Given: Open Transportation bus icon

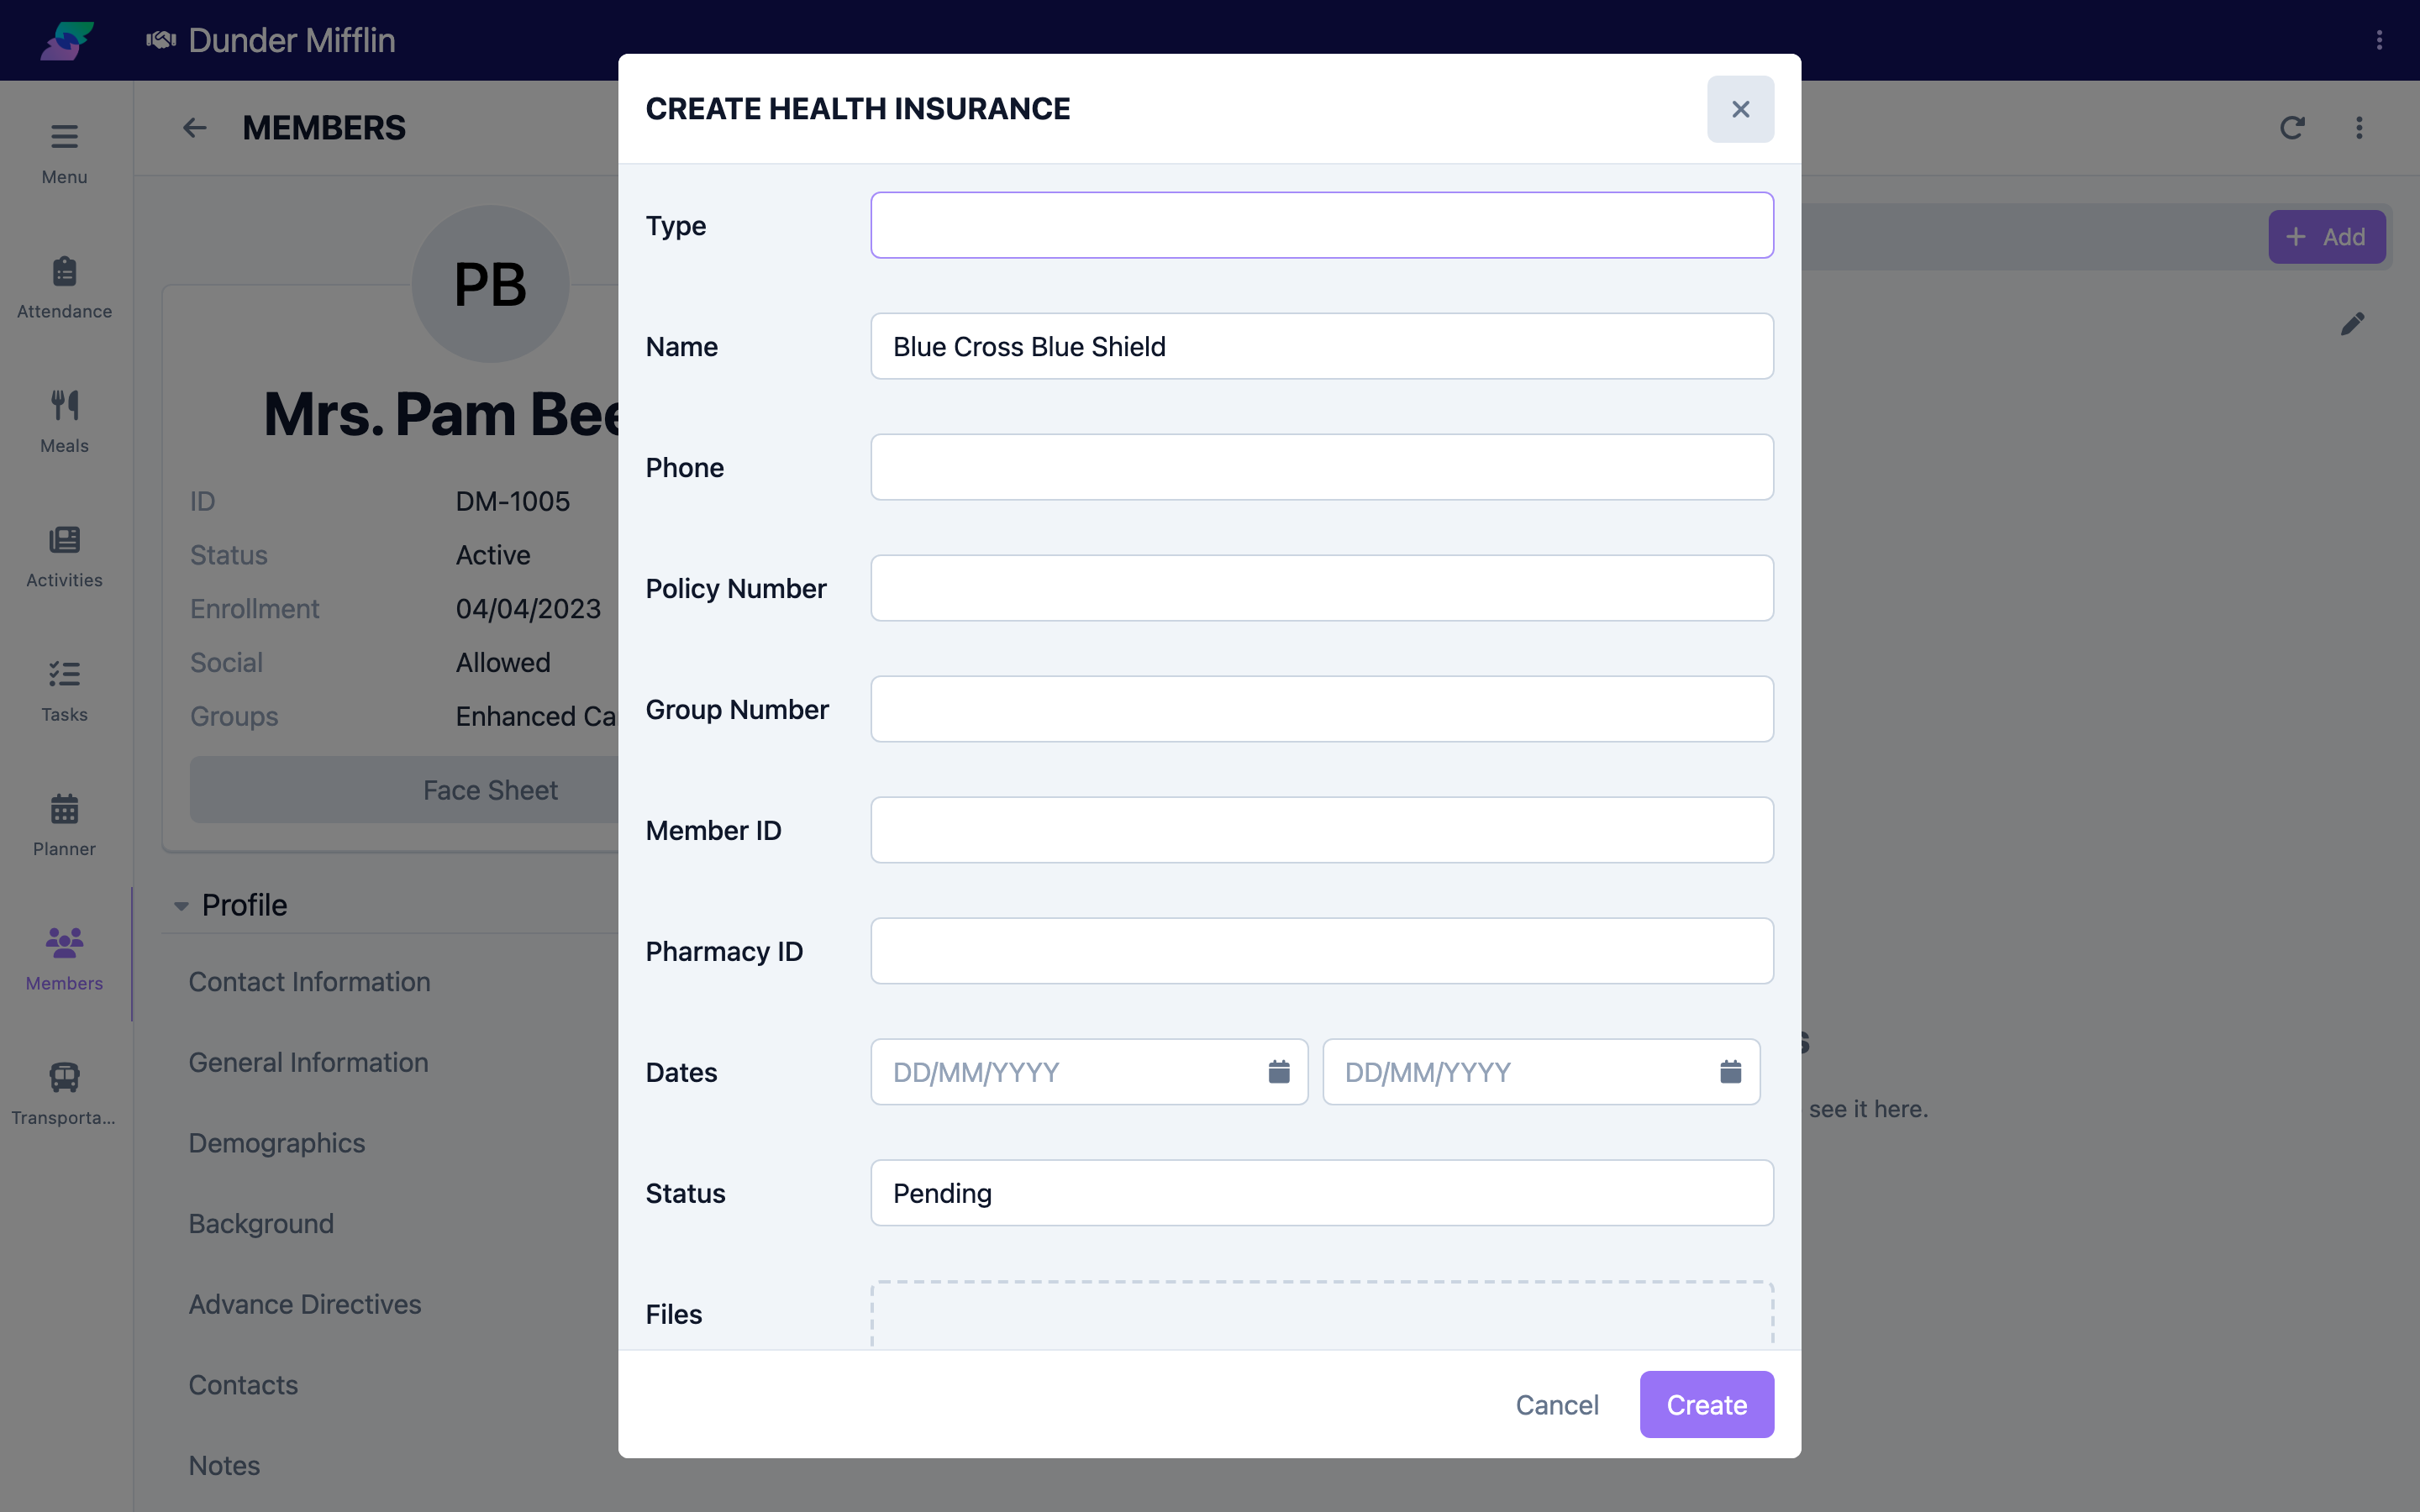Looking at the screenshot, I should click(65, 1077).
